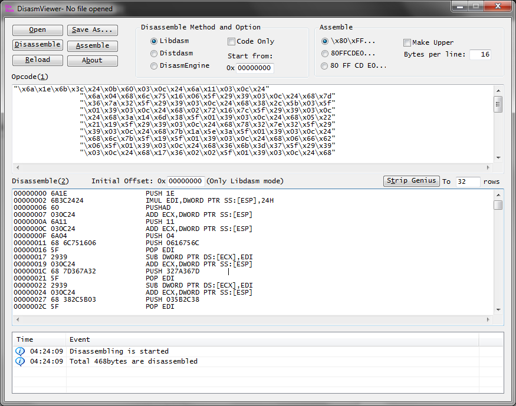Viewport: 516px width, 406px height.
Task: Click the info icon beside 'Total 468bytes' event
Action: (19, 361)
